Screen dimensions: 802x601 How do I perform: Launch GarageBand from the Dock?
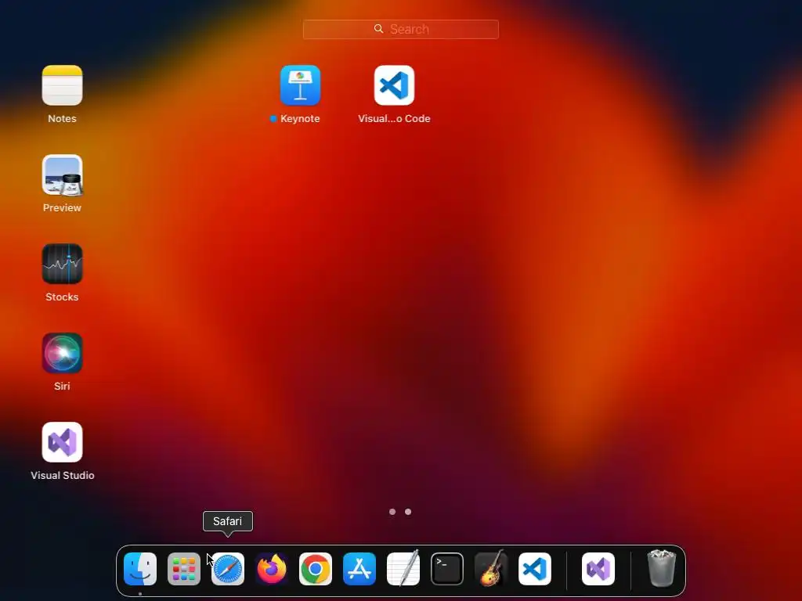pos(491,569)
